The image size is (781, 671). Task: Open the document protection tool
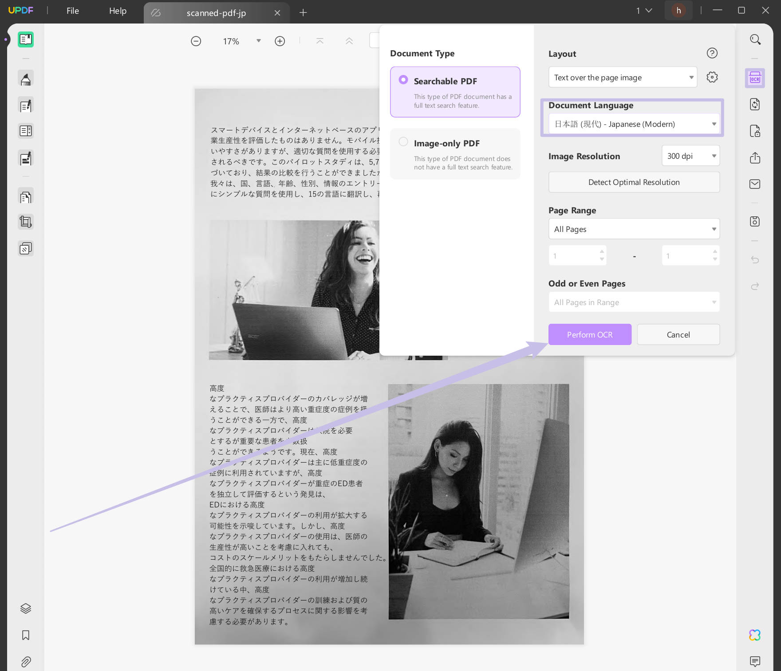point(754,131)
